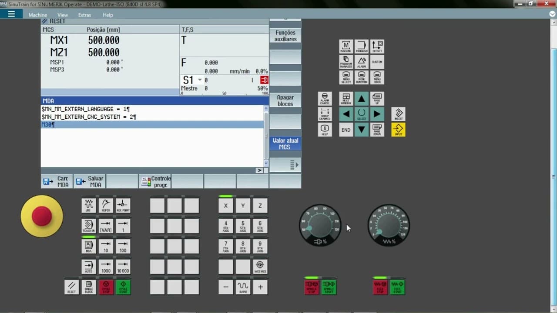The height and width of the screenshot is (313, 557).
Task: Select the Y axis key
Action: point(243,206)
